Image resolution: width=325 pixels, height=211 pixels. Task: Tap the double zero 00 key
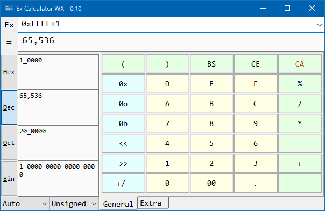tap(211, 183)
